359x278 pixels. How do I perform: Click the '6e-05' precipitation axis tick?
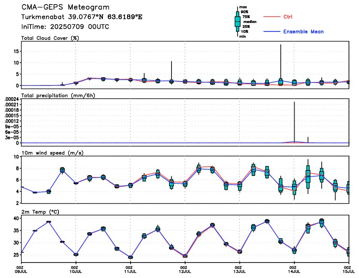point(13,132)
